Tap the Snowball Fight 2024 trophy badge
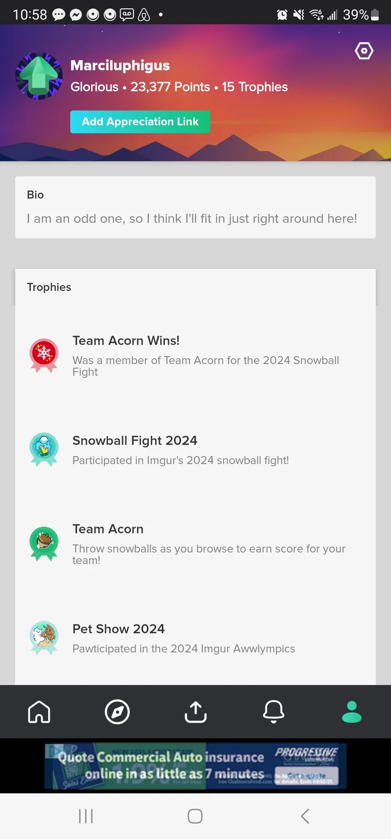The width and height of the screenshot is (391, 839). [44, 449]
